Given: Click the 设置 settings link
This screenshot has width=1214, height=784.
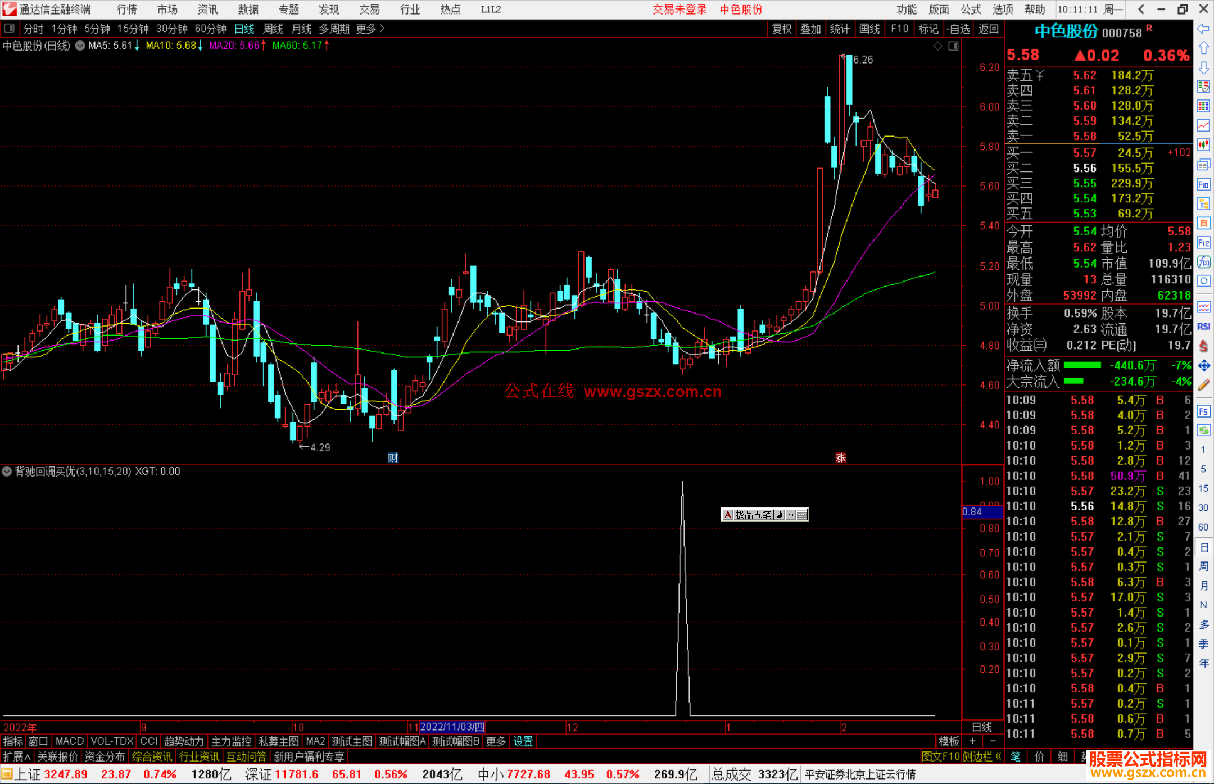Looking at the screenshot, I should click(523, 741).
